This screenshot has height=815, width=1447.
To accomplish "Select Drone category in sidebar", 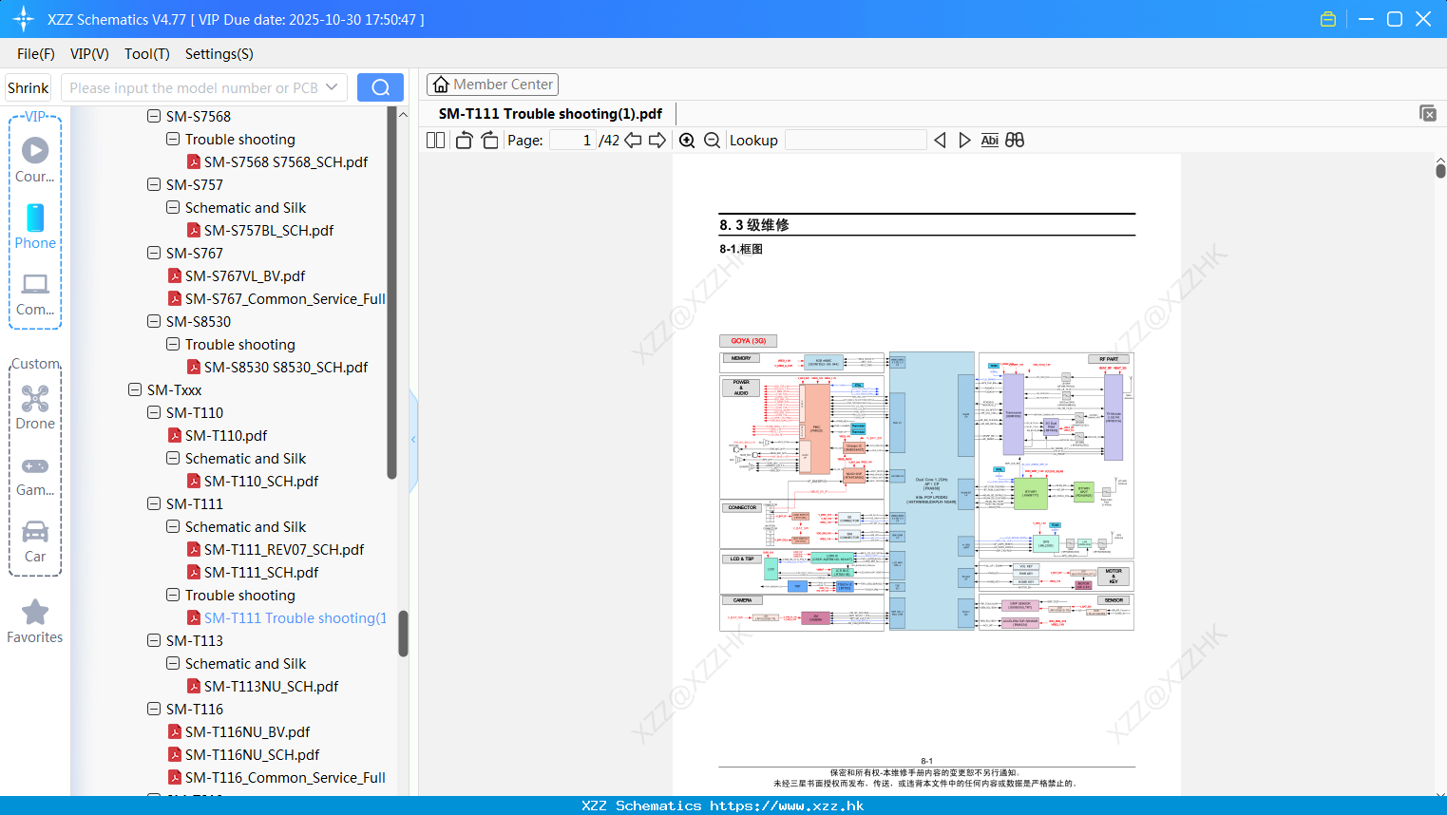I will tap(35, 407).
